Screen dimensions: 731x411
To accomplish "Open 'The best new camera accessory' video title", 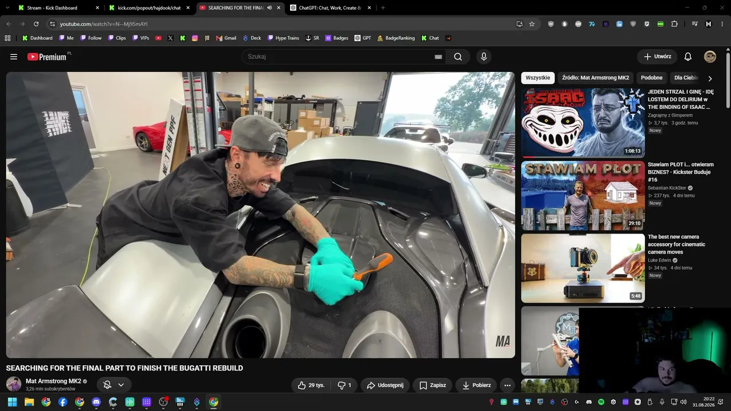I will [x=677, y=244].
